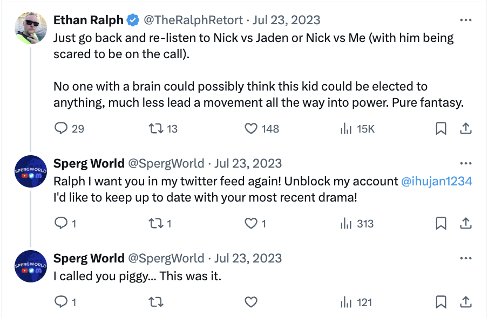
Task: Open Ethan Ralph's profile picture
Action: [31, 28]
